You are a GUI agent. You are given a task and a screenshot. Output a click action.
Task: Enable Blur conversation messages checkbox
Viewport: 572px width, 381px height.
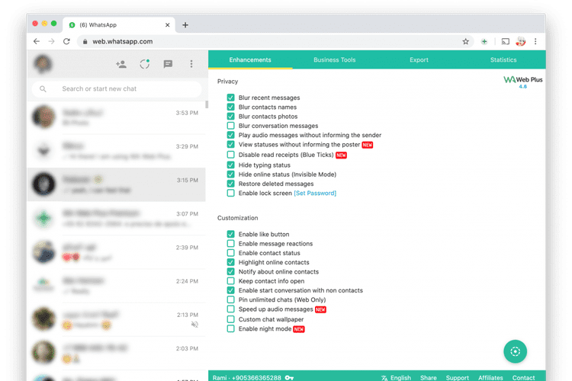coord(230,126)
